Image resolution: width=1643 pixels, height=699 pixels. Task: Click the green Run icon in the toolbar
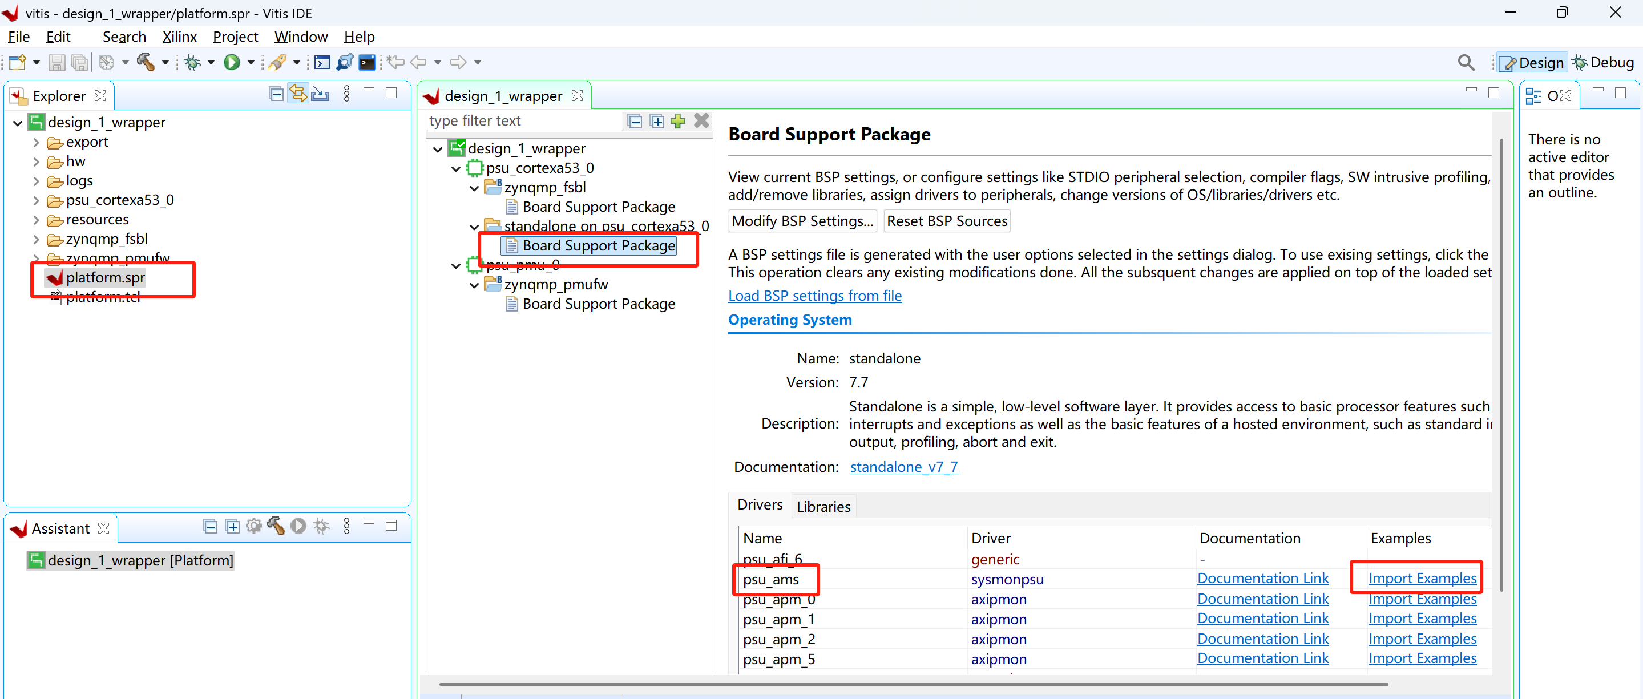[x=232, y=62]
